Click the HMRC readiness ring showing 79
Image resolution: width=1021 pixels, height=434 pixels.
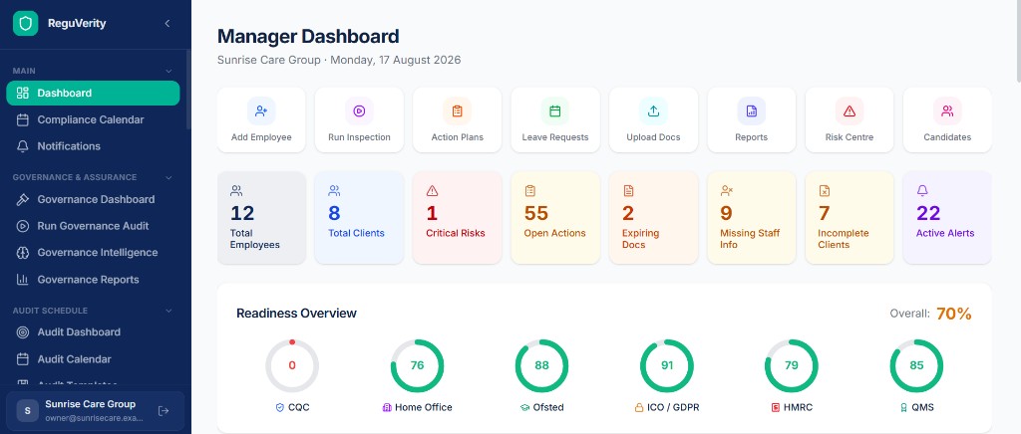point(791,365)
